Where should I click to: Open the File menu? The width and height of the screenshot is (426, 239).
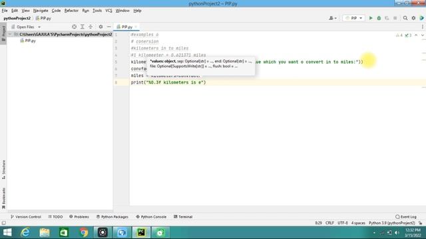5,11
